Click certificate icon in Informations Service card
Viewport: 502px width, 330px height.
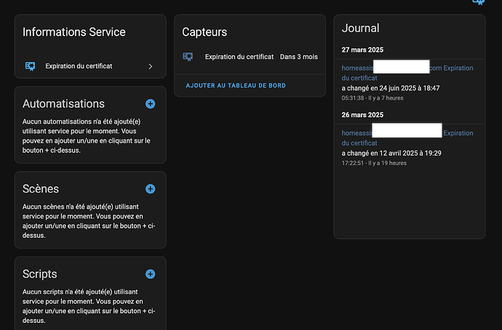coord(30,66)
